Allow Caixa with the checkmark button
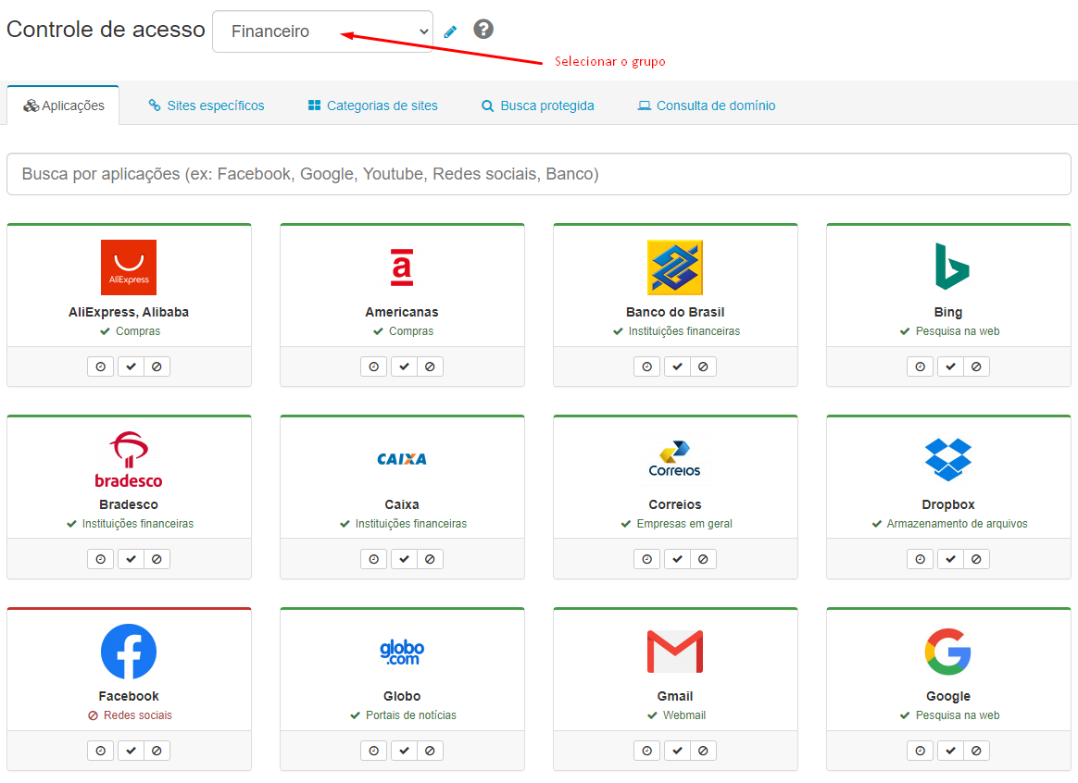 point(404,559)
